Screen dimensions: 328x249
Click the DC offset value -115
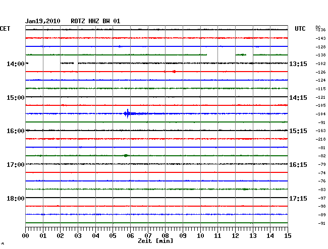click(x=320, y=89)
